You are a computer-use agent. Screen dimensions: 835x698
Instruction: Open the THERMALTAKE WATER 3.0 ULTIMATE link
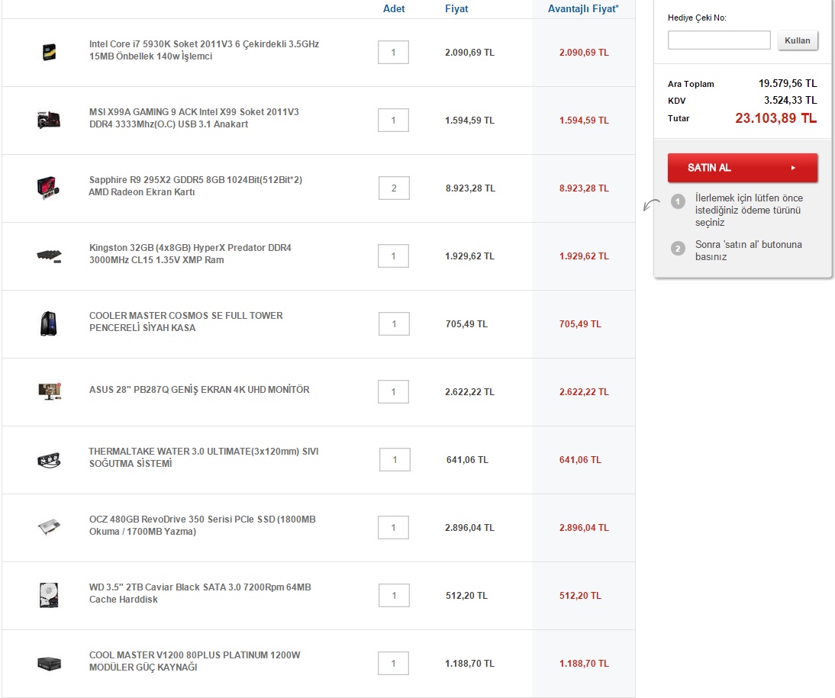coord(204,458)
